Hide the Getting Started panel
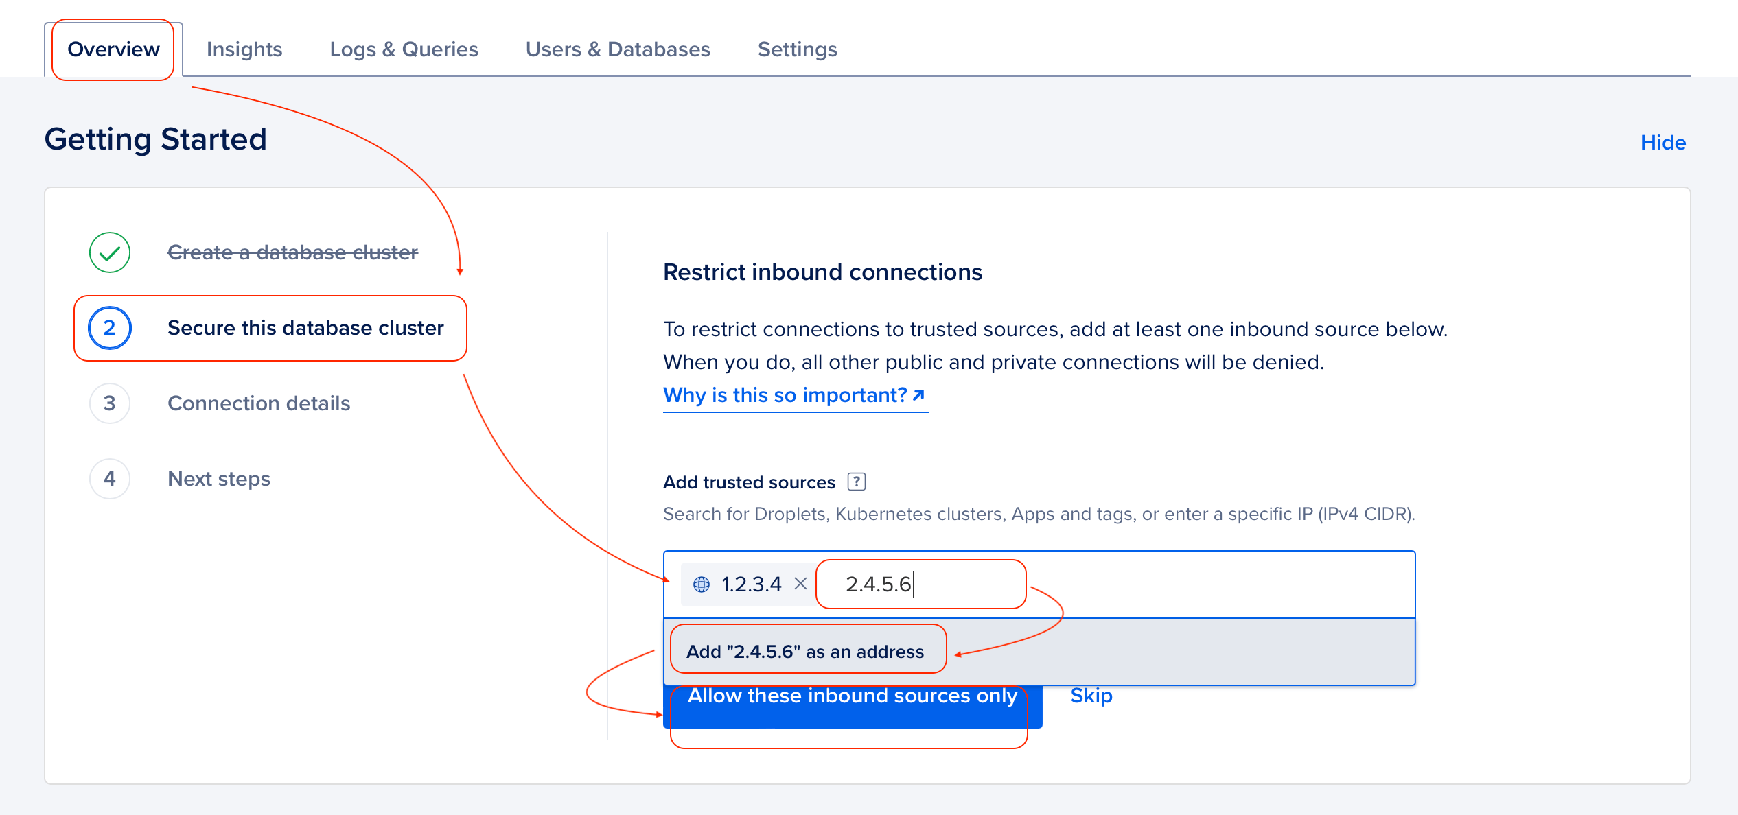Image resolution: width=1738 pixels, height=815 pixels. [x=1662, y=142]
